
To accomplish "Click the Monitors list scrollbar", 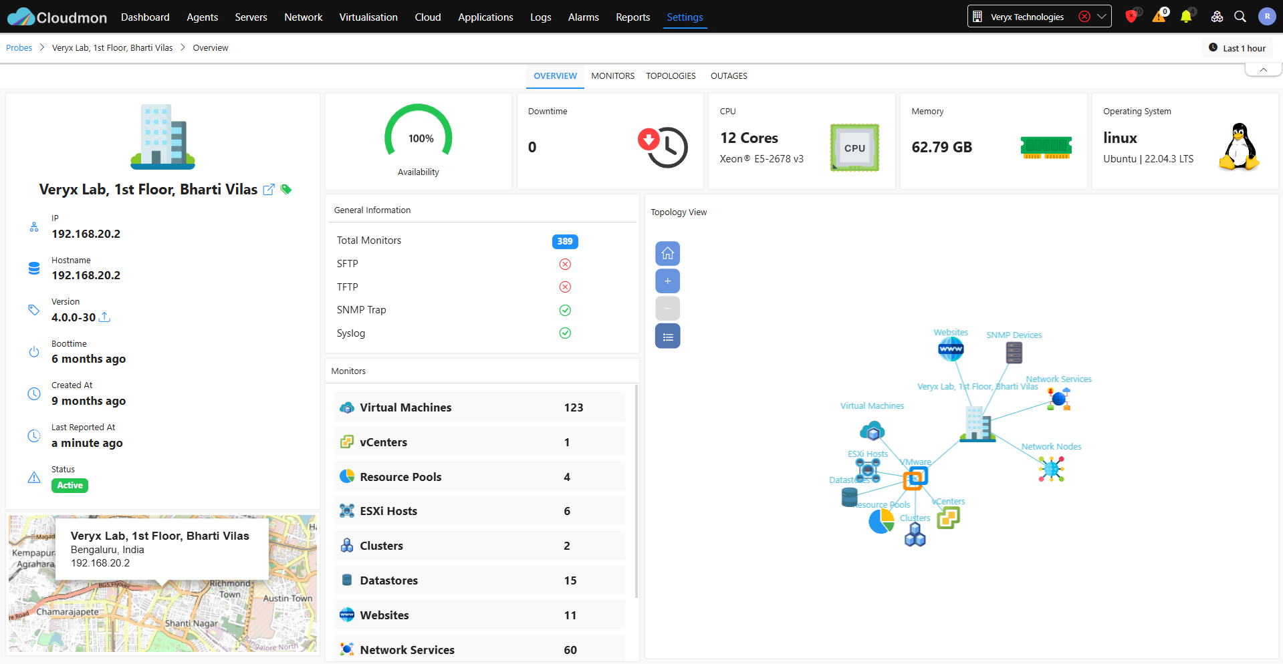I will coord(636,491).
